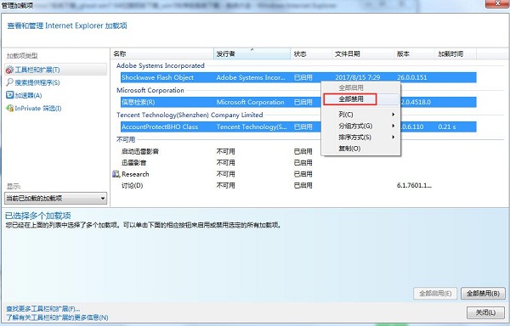Image resolution: width=510 pixels, height=326 pixels.
Task: Choose 全部禁用 in the context menu
Action: tap(350, 99)
